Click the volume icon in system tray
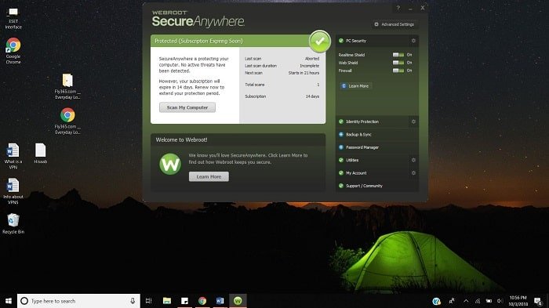549x308 pixels. pyautogui.click(x=500, y=301)
